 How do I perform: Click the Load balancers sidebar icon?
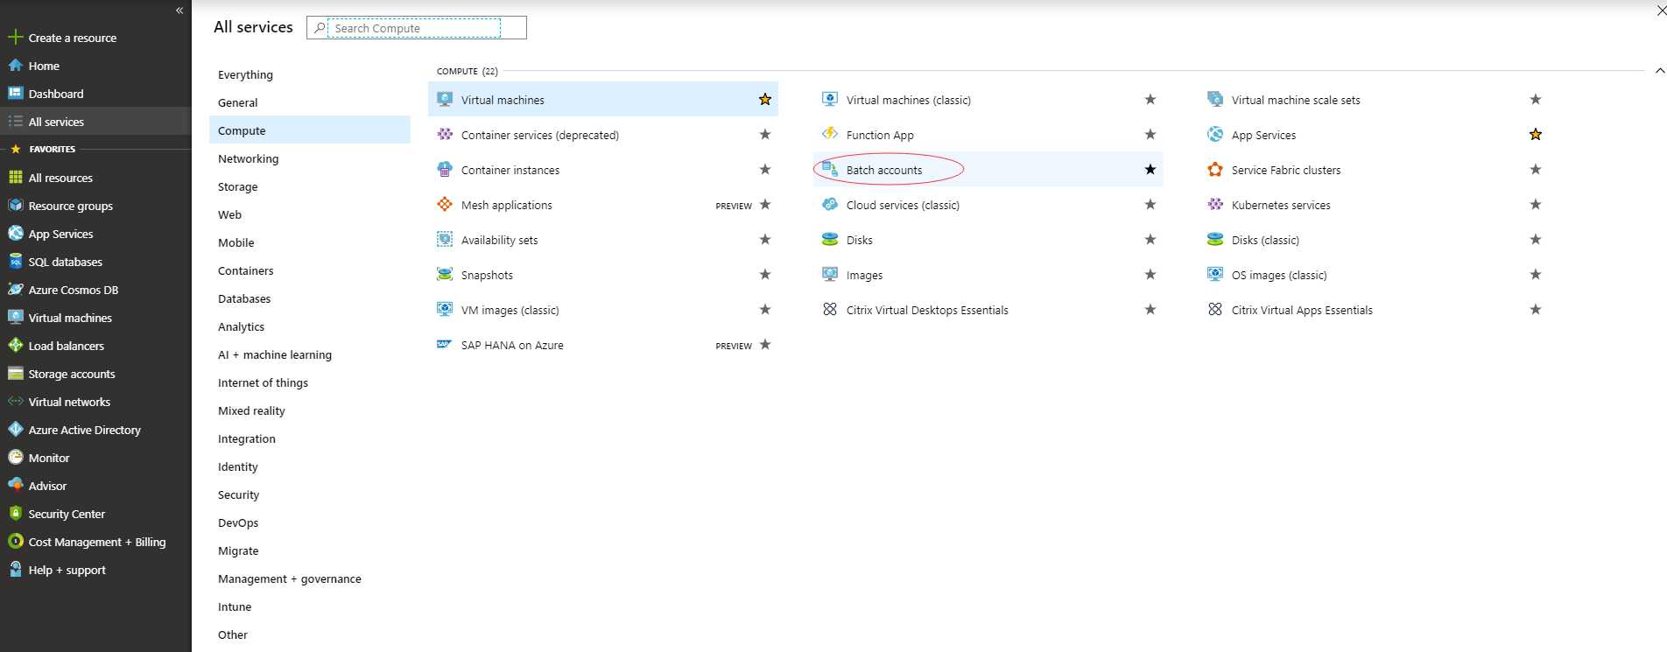tap(15, 345)
